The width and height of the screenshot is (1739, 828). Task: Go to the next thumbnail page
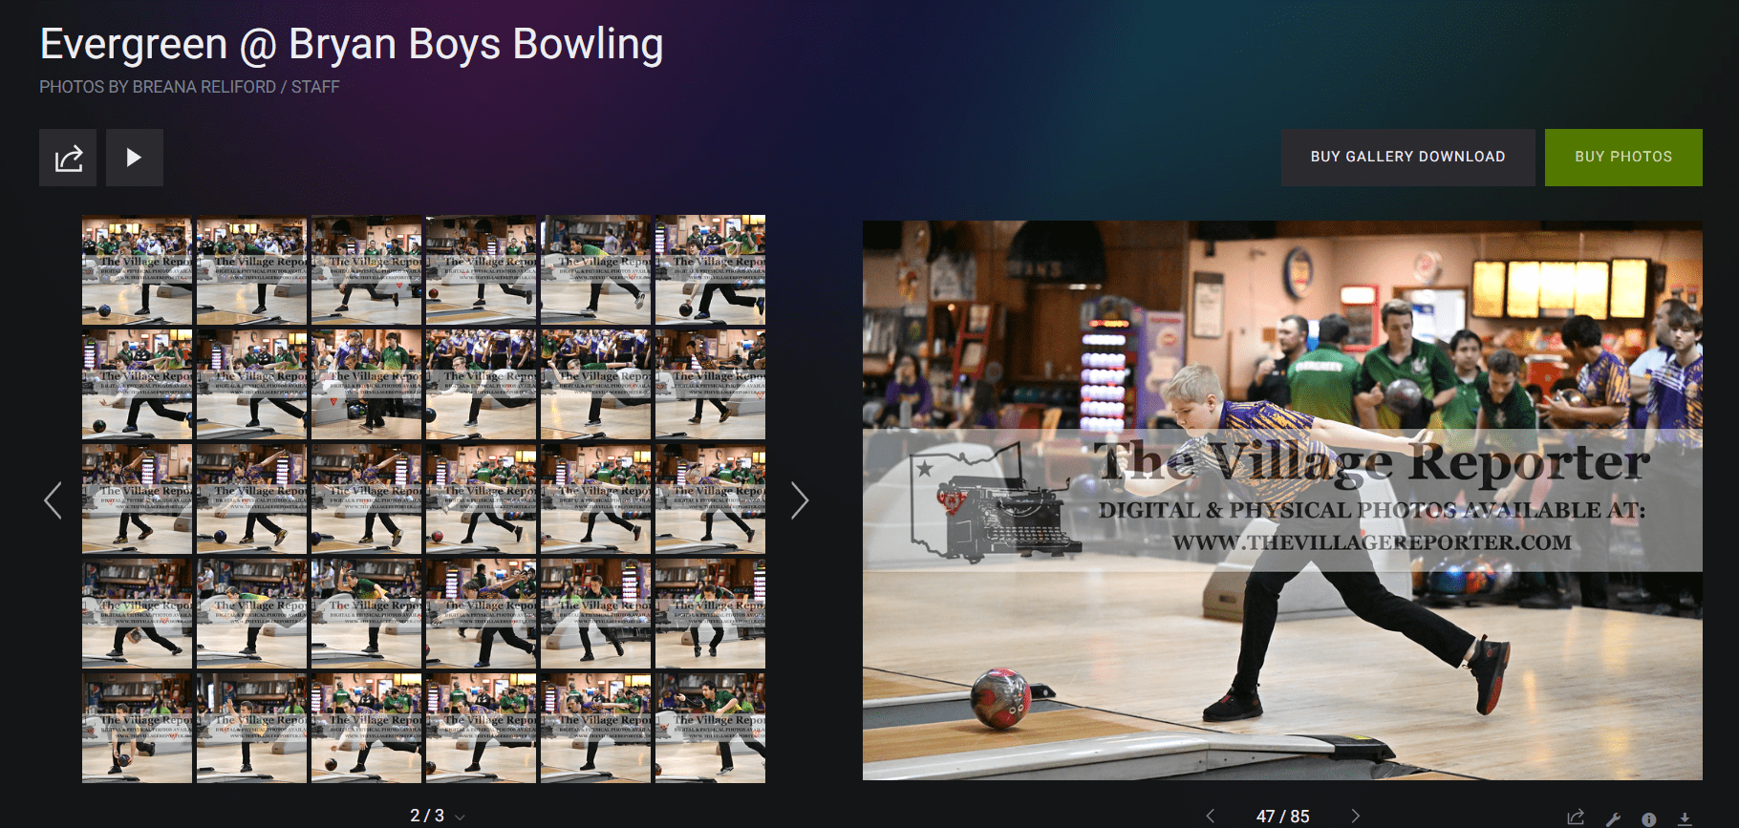pos(799,500)
